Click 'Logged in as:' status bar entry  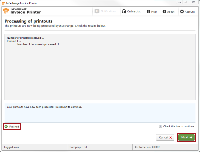[12, 147]
